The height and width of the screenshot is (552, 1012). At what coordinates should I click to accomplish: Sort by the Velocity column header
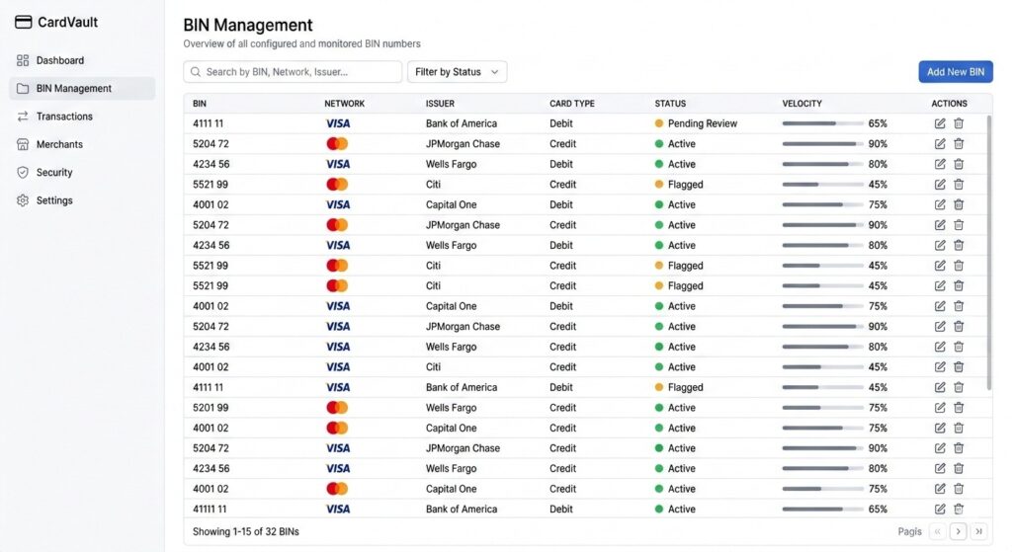tap(801, 104)
